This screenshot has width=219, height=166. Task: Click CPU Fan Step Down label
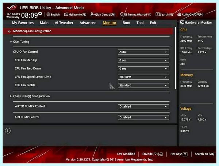pos(28,68)
